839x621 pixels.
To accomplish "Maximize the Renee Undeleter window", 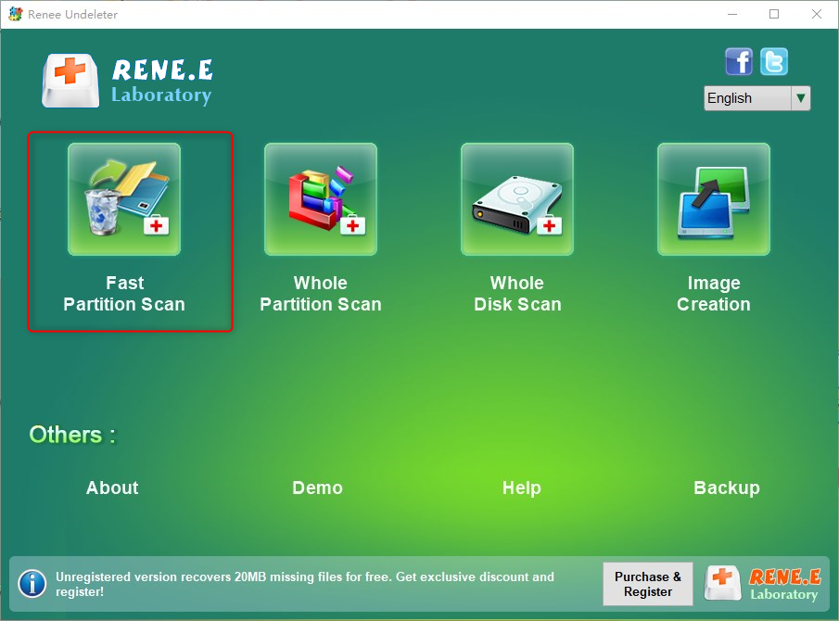I will (774, 15).
